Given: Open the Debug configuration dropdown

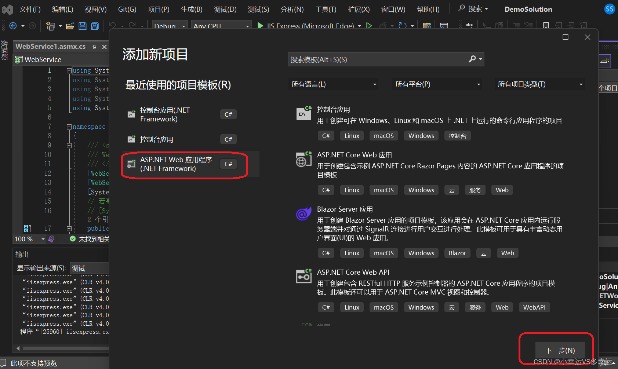Looking at the screenshot, I should 170,26.
